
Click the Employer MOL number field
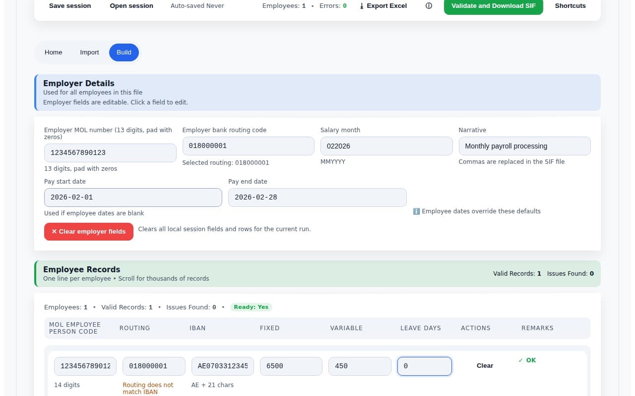coord(110,152)
